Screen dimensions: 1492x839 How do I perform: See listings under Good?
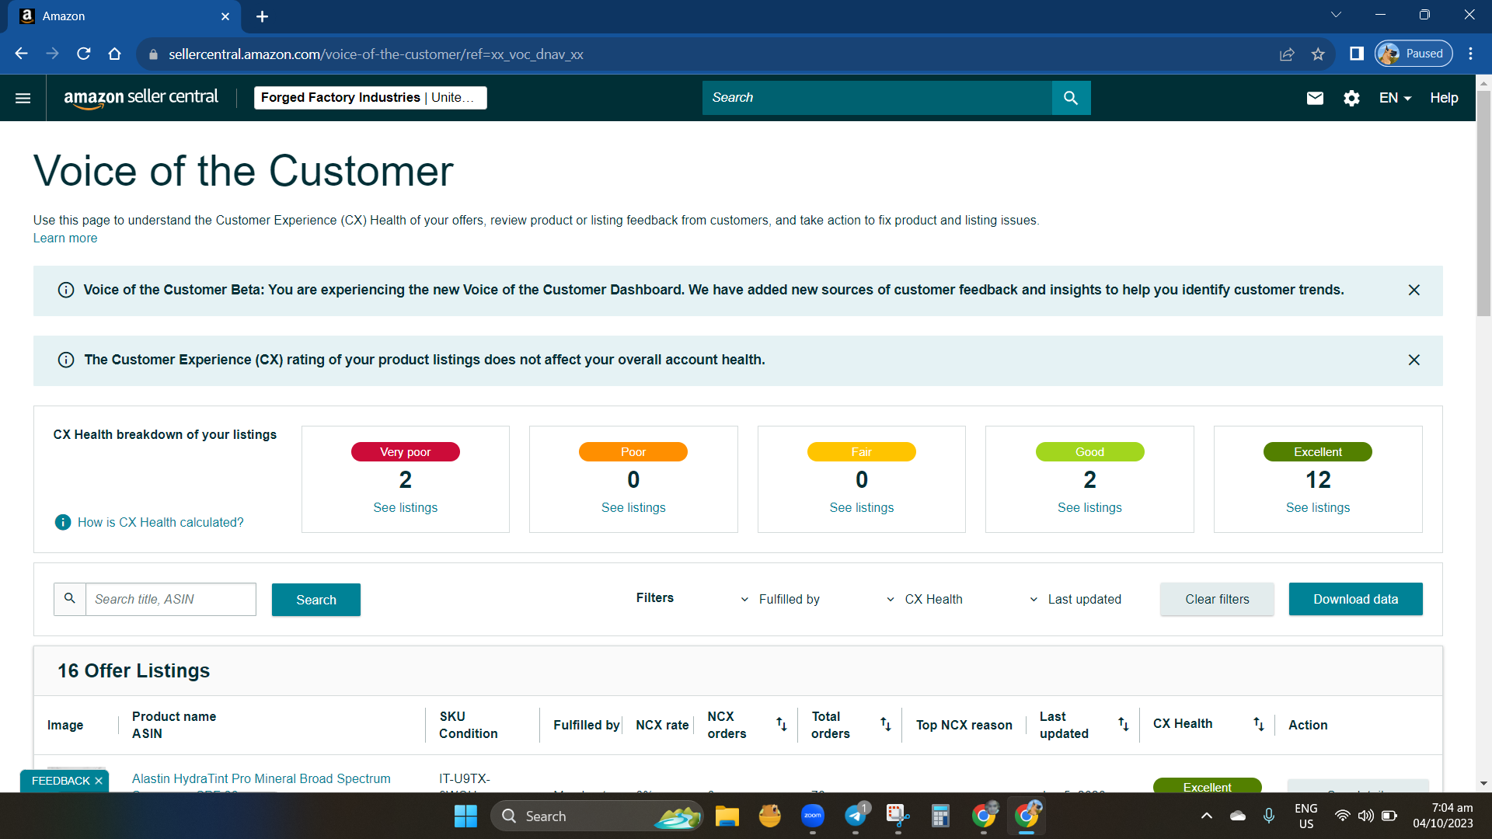(1089, 507)
